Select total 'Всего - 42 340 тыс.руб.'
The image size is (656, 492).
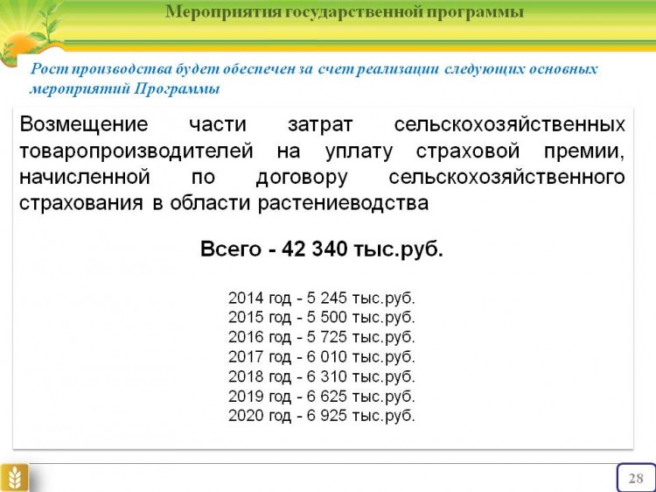click(x=321, y=250)
